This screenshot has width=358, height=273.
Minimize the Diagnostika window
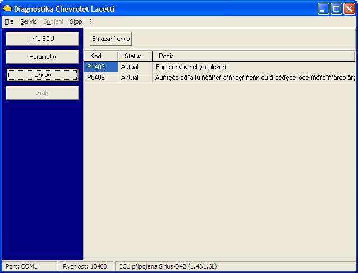coord(323,9)
